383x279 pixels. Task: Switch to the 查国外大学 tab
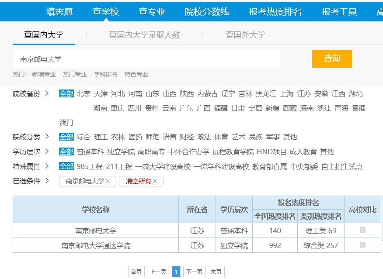[x=245, y=34]
